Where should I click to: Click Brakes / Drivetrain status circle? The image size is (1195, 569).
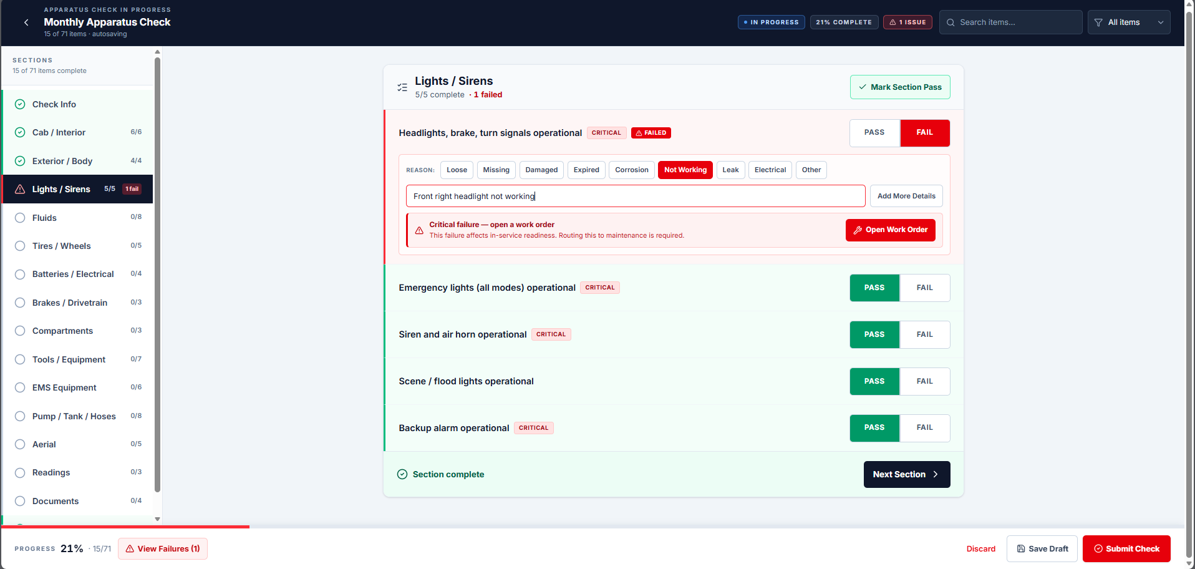20,303
